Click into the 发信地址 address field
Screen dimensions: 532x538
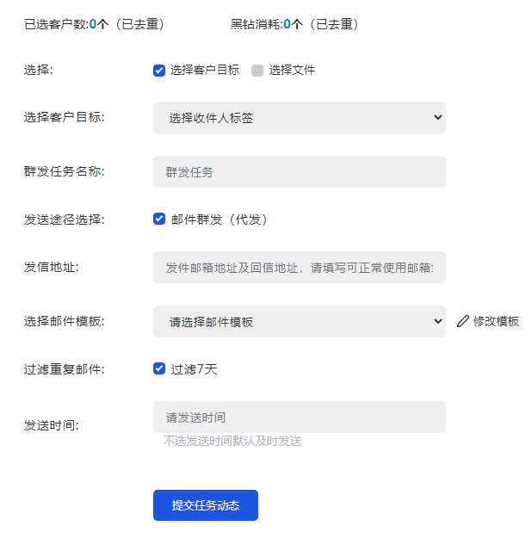pyautogui.click(x=299, y=268)
